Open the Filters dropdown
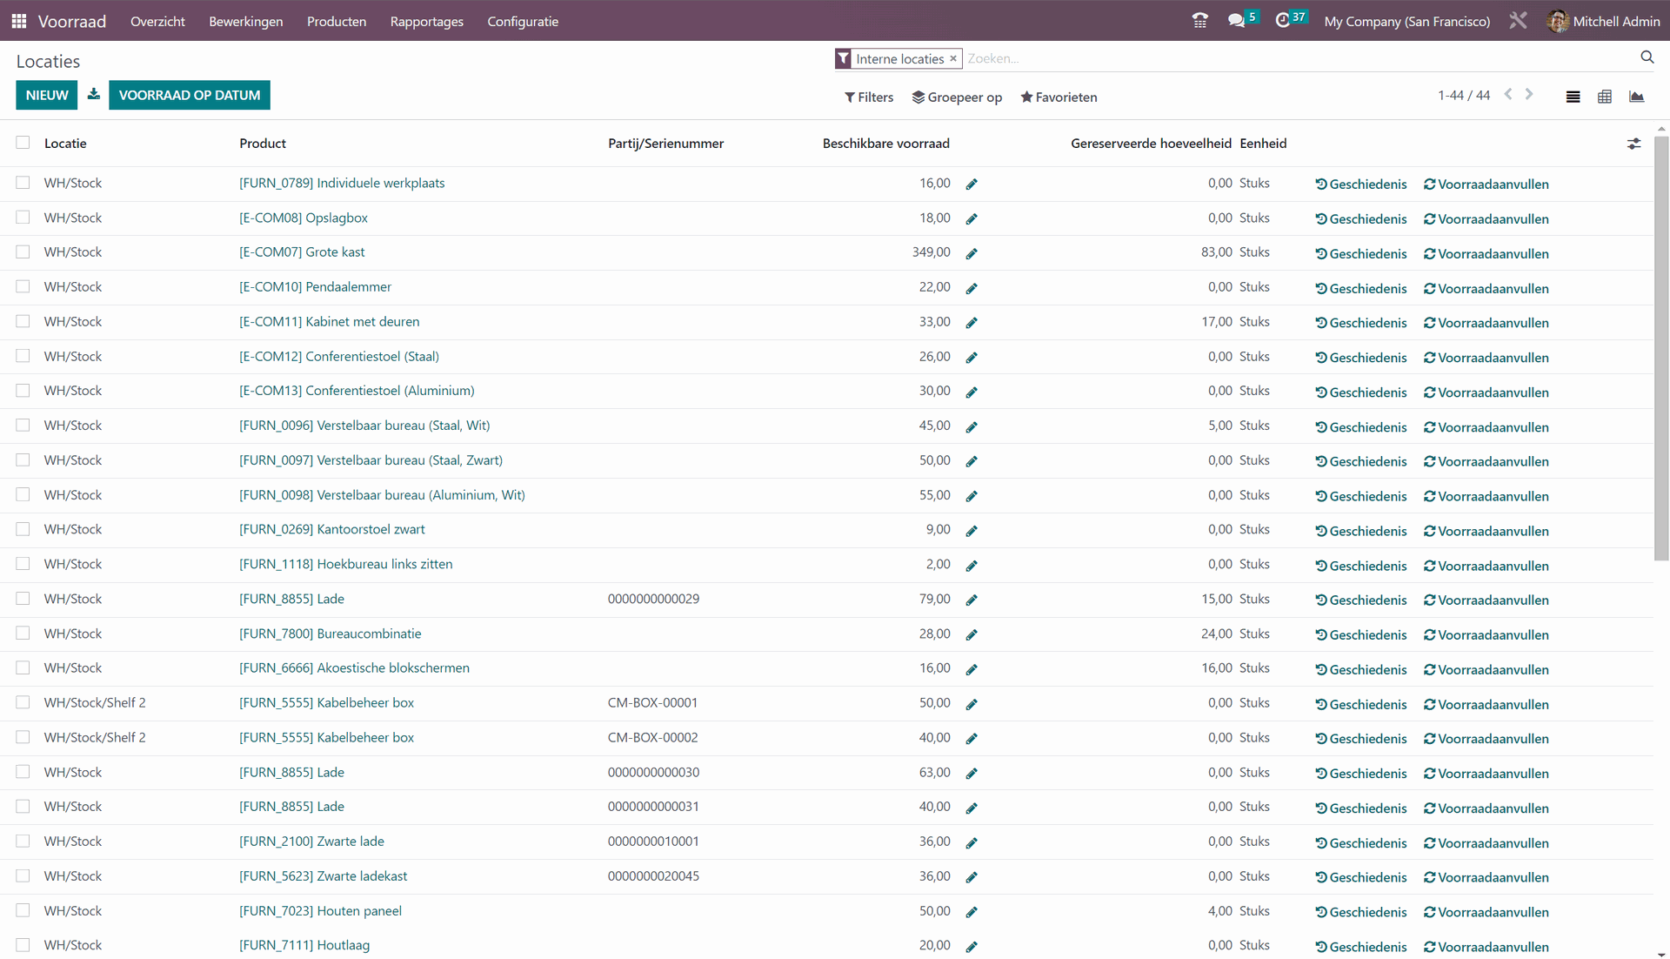Screen dimensions: 1670x959 click(x=869, y=97)
